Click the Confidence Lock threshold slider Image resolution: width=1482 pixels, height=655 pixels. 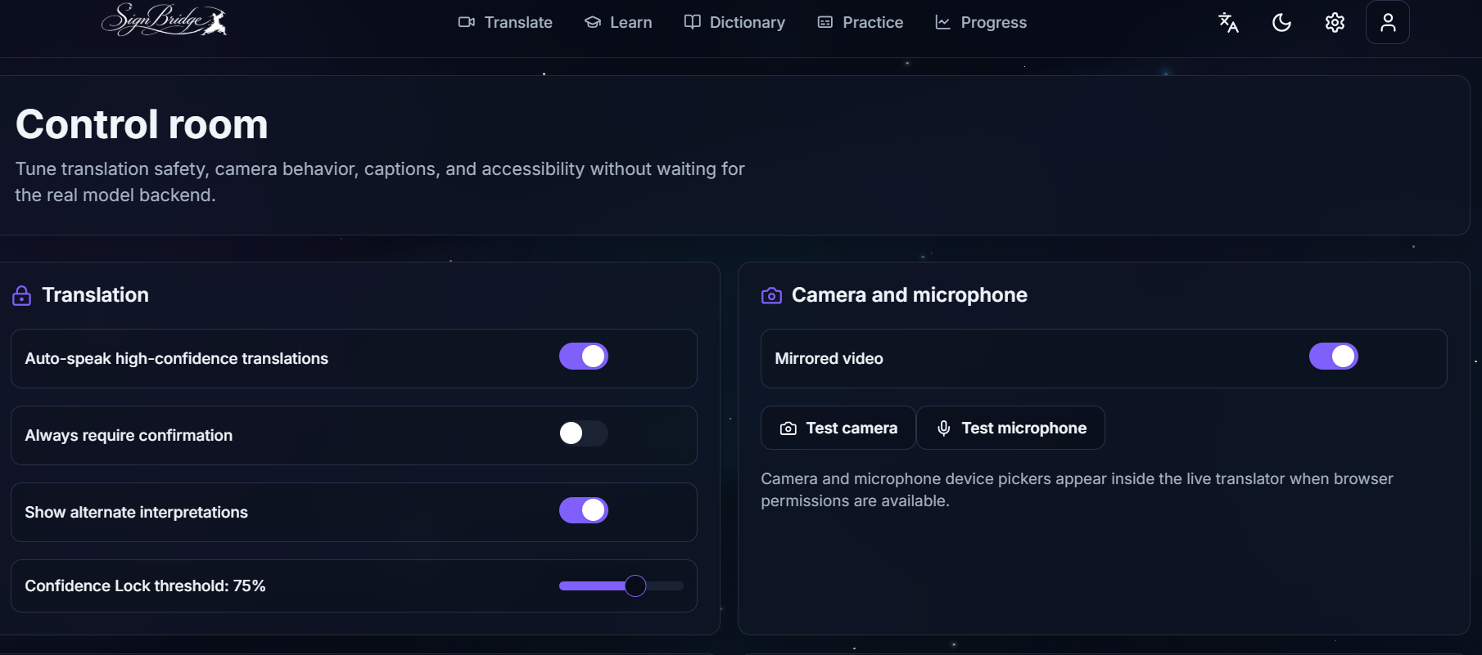[621, 585]
